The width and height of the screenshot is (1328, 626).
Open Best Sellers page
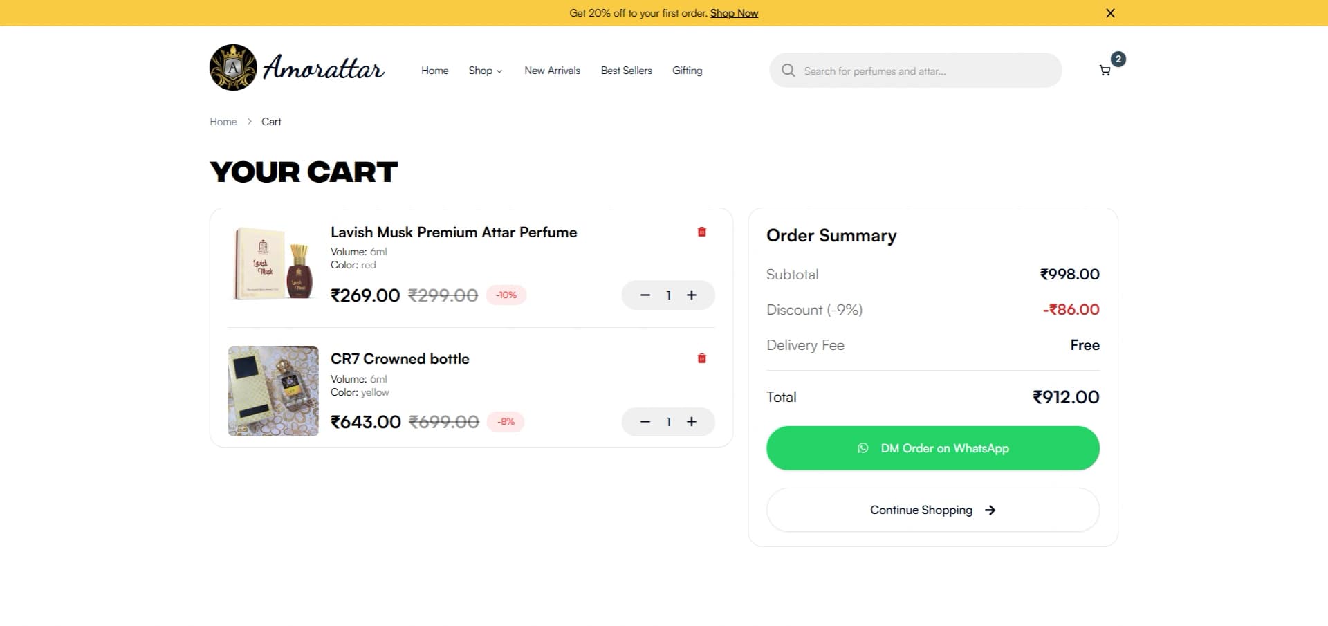[626, 71]
